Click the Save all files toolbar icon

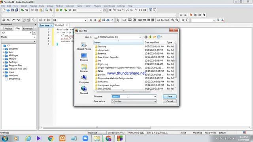[x=17, y=10]
